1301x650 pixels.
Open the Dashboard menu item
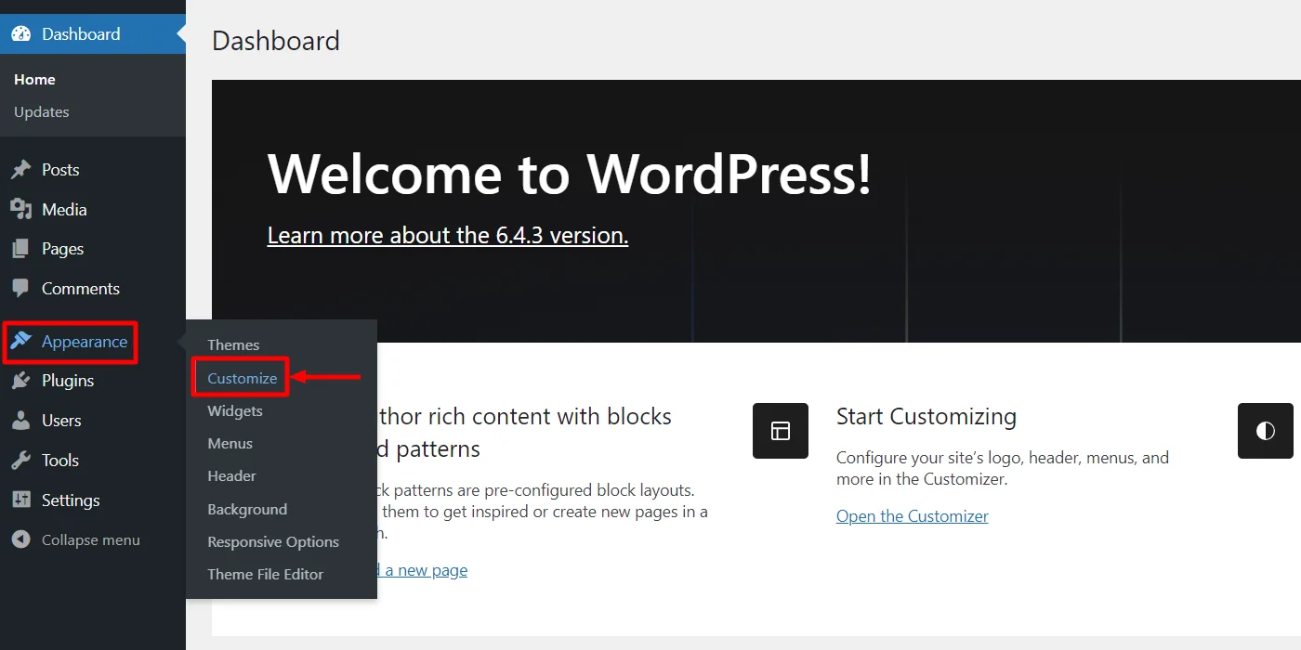pos(93,34)
